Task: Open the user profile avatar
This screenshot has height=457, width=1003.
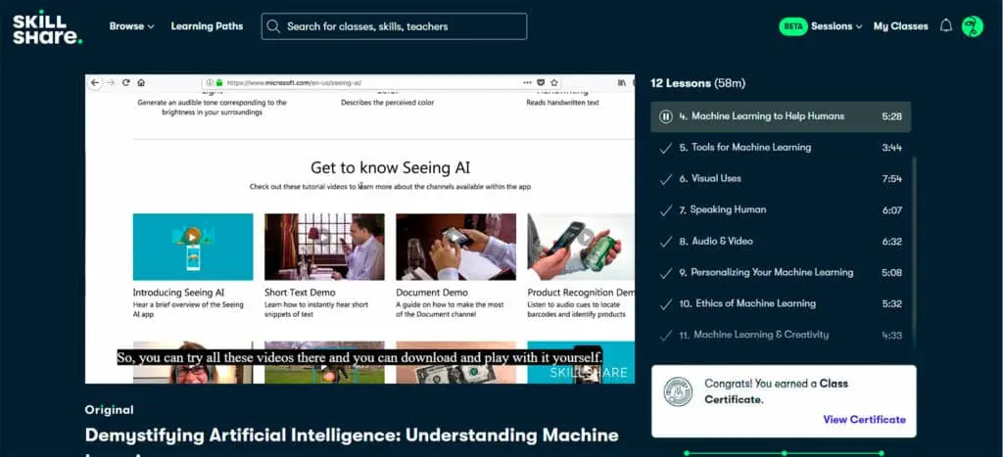Action: click(973, 26)
